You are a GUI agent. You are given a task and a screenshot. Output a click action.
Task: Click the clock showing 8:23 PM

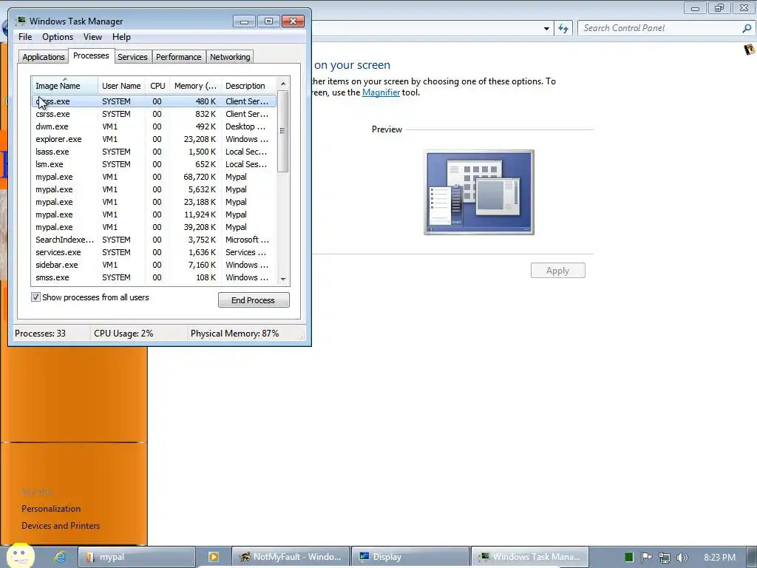[x=719, y=558]
